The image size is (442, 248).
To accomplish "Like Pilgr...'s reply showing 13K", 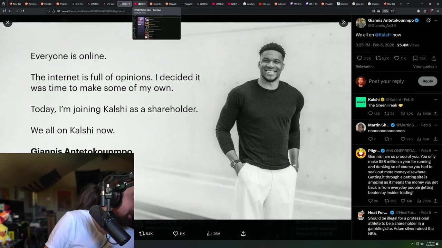I will click(x=406, y=201).
